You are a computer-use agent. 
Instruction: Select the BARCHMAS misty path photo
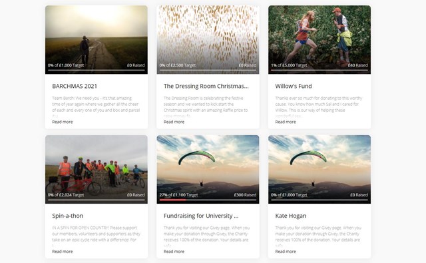point(97,40)
